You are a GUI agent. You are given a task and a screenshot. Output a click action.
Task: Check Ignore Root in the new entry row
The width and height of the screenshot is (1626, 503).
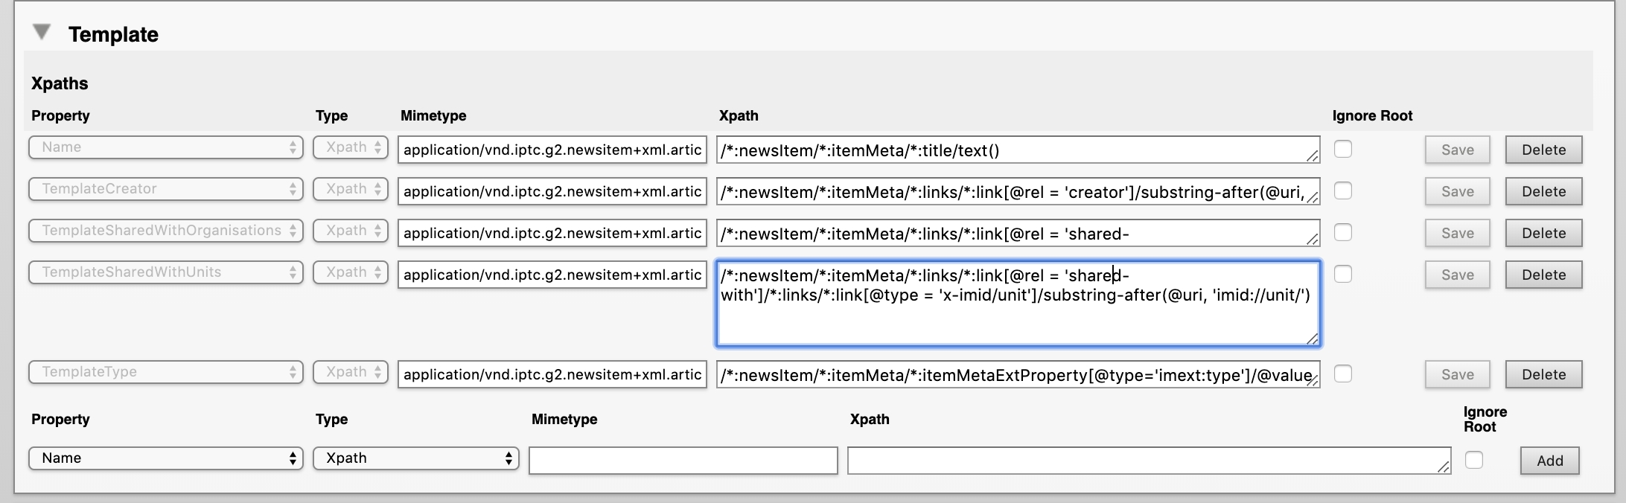[1473, 460]
